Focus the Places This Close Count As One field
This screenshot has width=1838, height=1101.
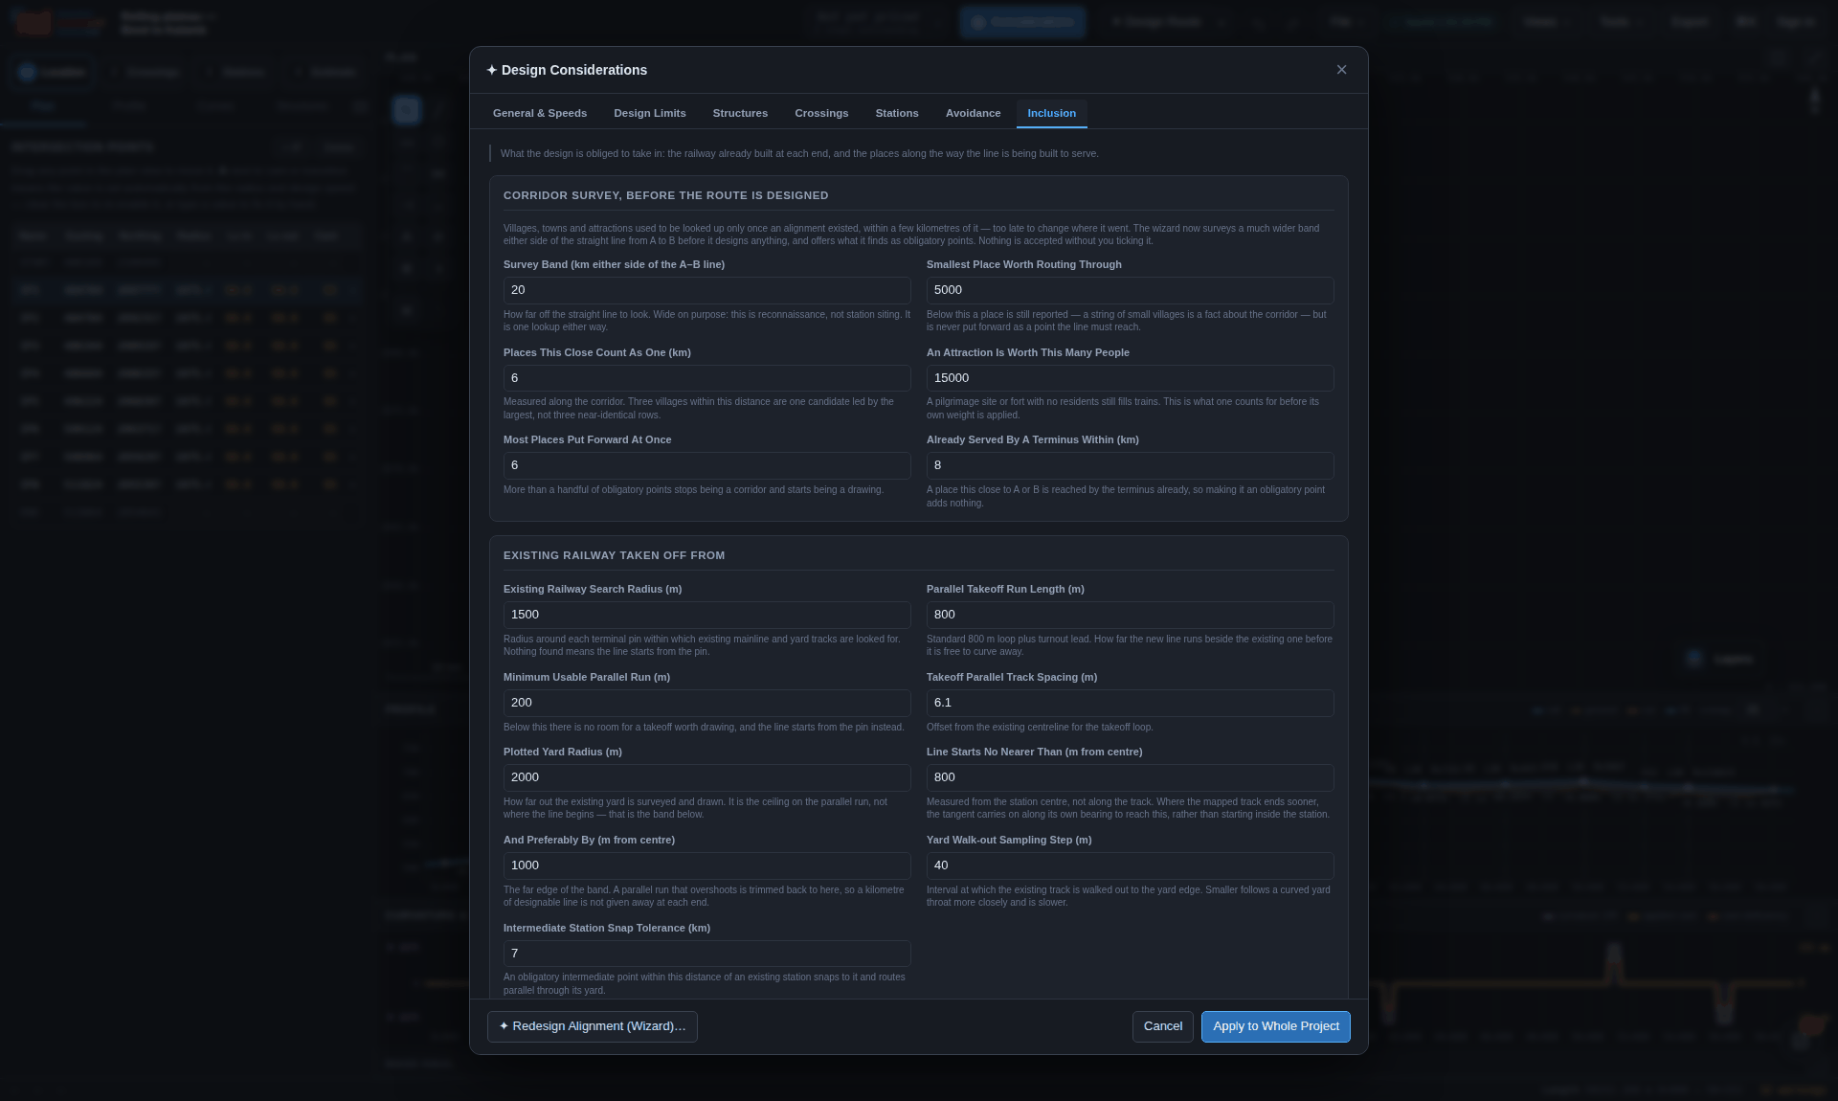706,378
